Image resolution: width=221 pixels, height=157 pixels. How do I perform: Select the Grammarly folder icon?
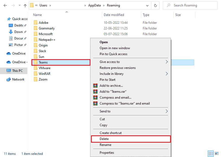click(35, 28)
